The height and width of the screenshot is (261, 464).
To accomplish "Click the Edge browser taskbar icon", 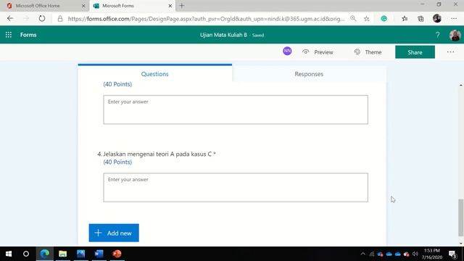I will tap(45, 254).
